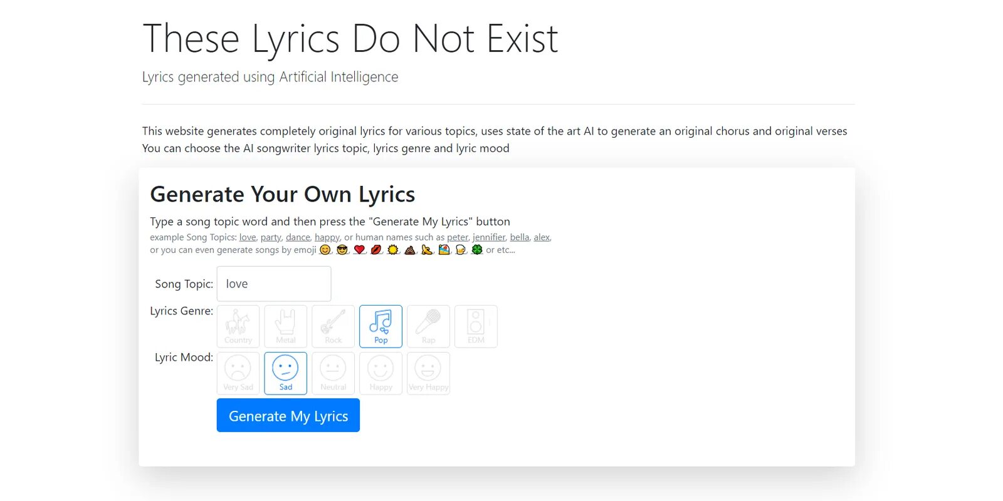Image resolution: width=1003 pixels, height=501 pixels.
Task: Select the Rap genre microphone icon
Action: [428, 326]
